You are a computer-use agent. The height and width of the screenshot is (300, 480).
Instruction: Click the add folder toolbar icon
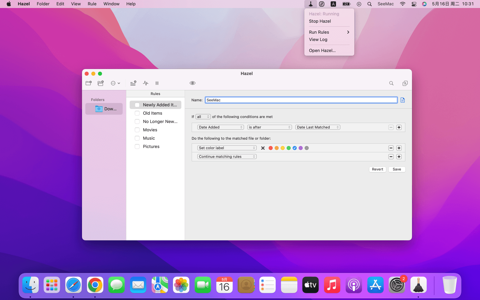[x=89, y=83]
